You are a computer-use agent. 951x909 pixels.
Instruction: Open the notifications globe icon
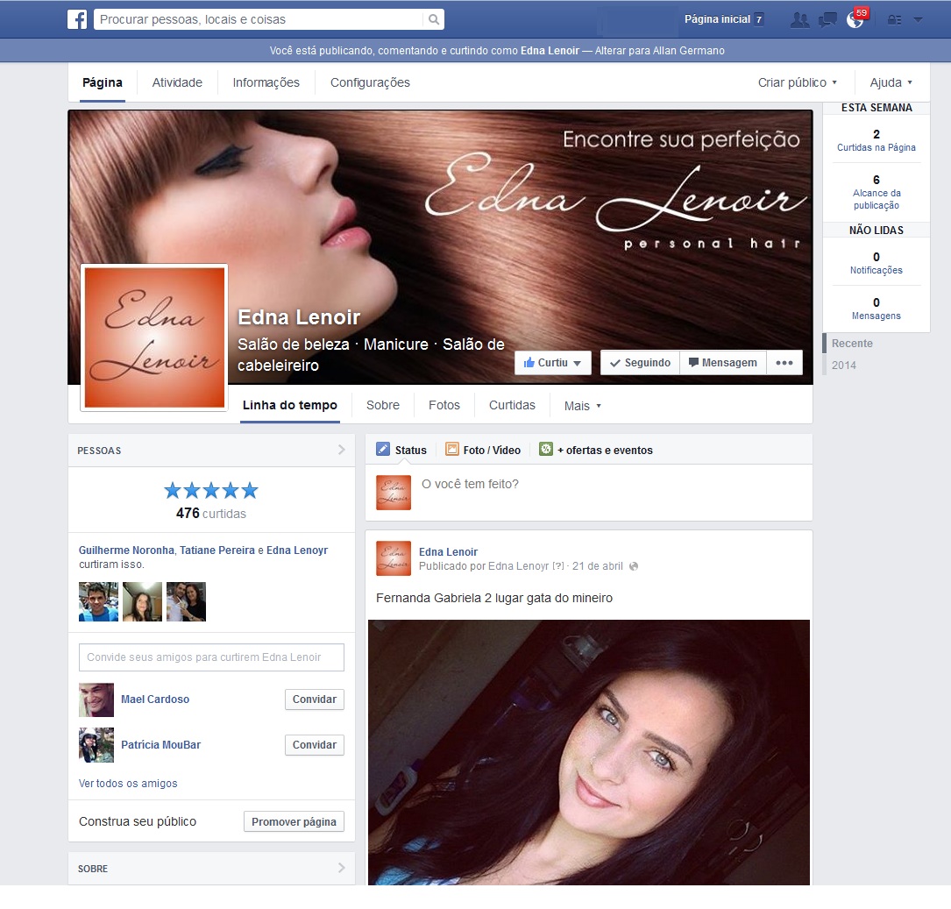(x=855, y=19)
